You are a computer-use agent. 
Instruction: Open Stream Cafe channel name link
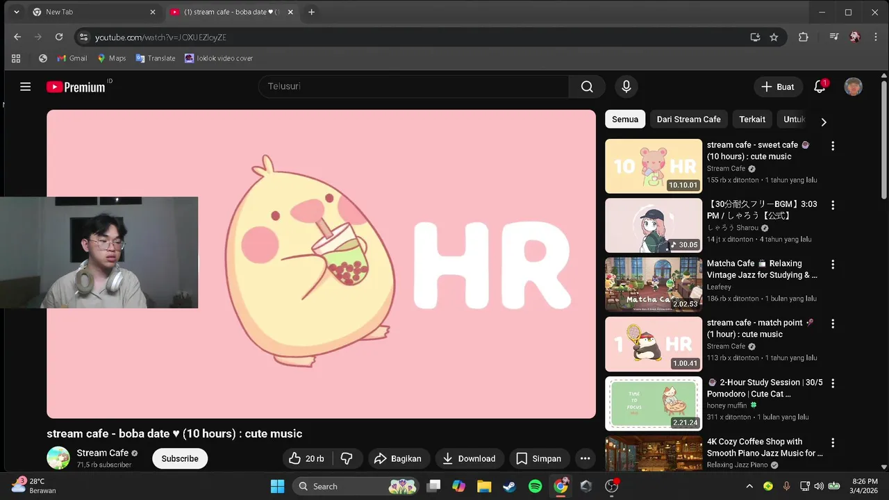[103, 453]
